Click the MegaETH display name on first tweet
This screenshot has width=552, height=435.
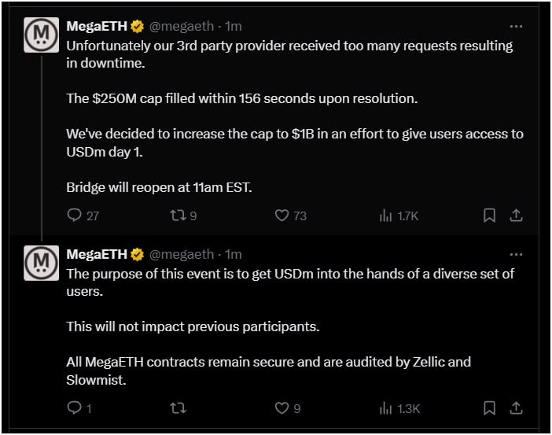point(97,27)
